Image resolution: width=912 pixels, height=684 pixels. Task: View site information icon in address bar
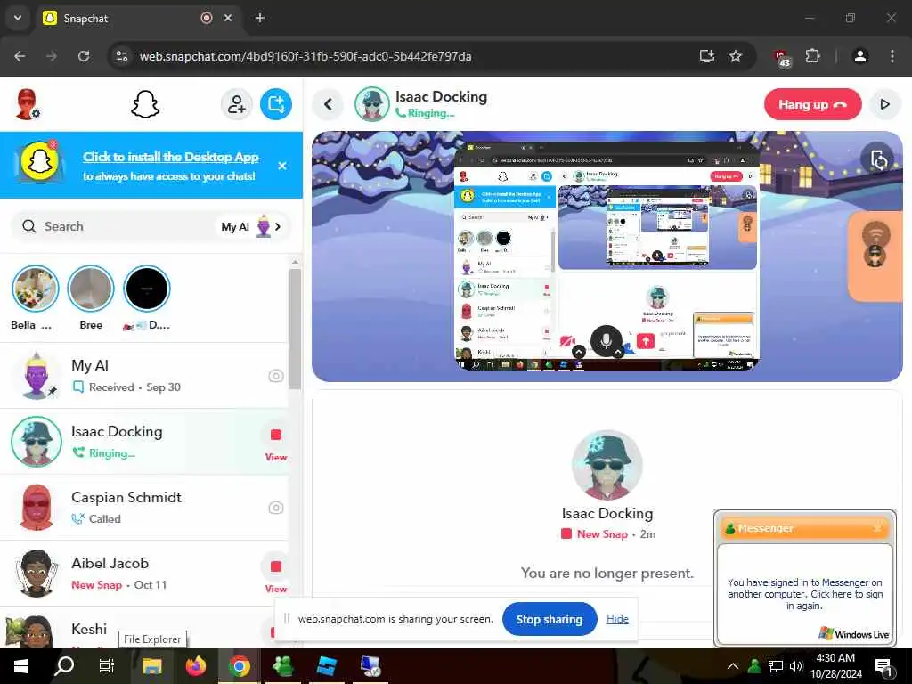(x=122, y=56)
